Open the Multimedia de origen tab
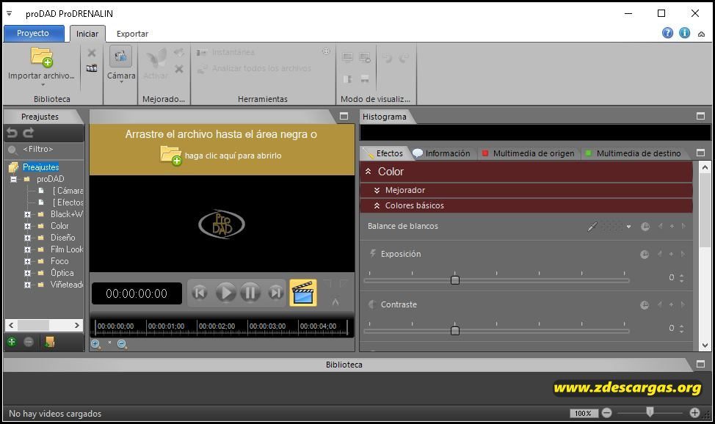Screen dimensions: 715x424 [529, 153]
